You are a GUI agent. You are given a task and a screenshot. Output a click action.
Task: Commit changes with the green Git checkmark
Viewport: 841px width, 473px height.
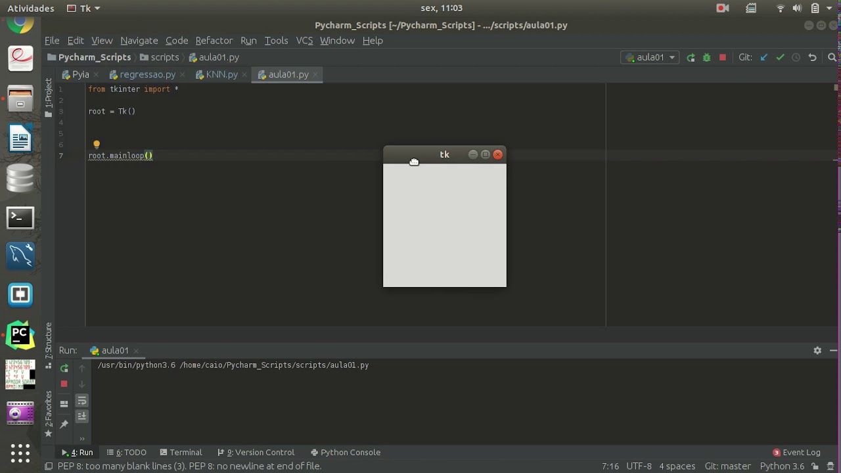click(780, 58)
